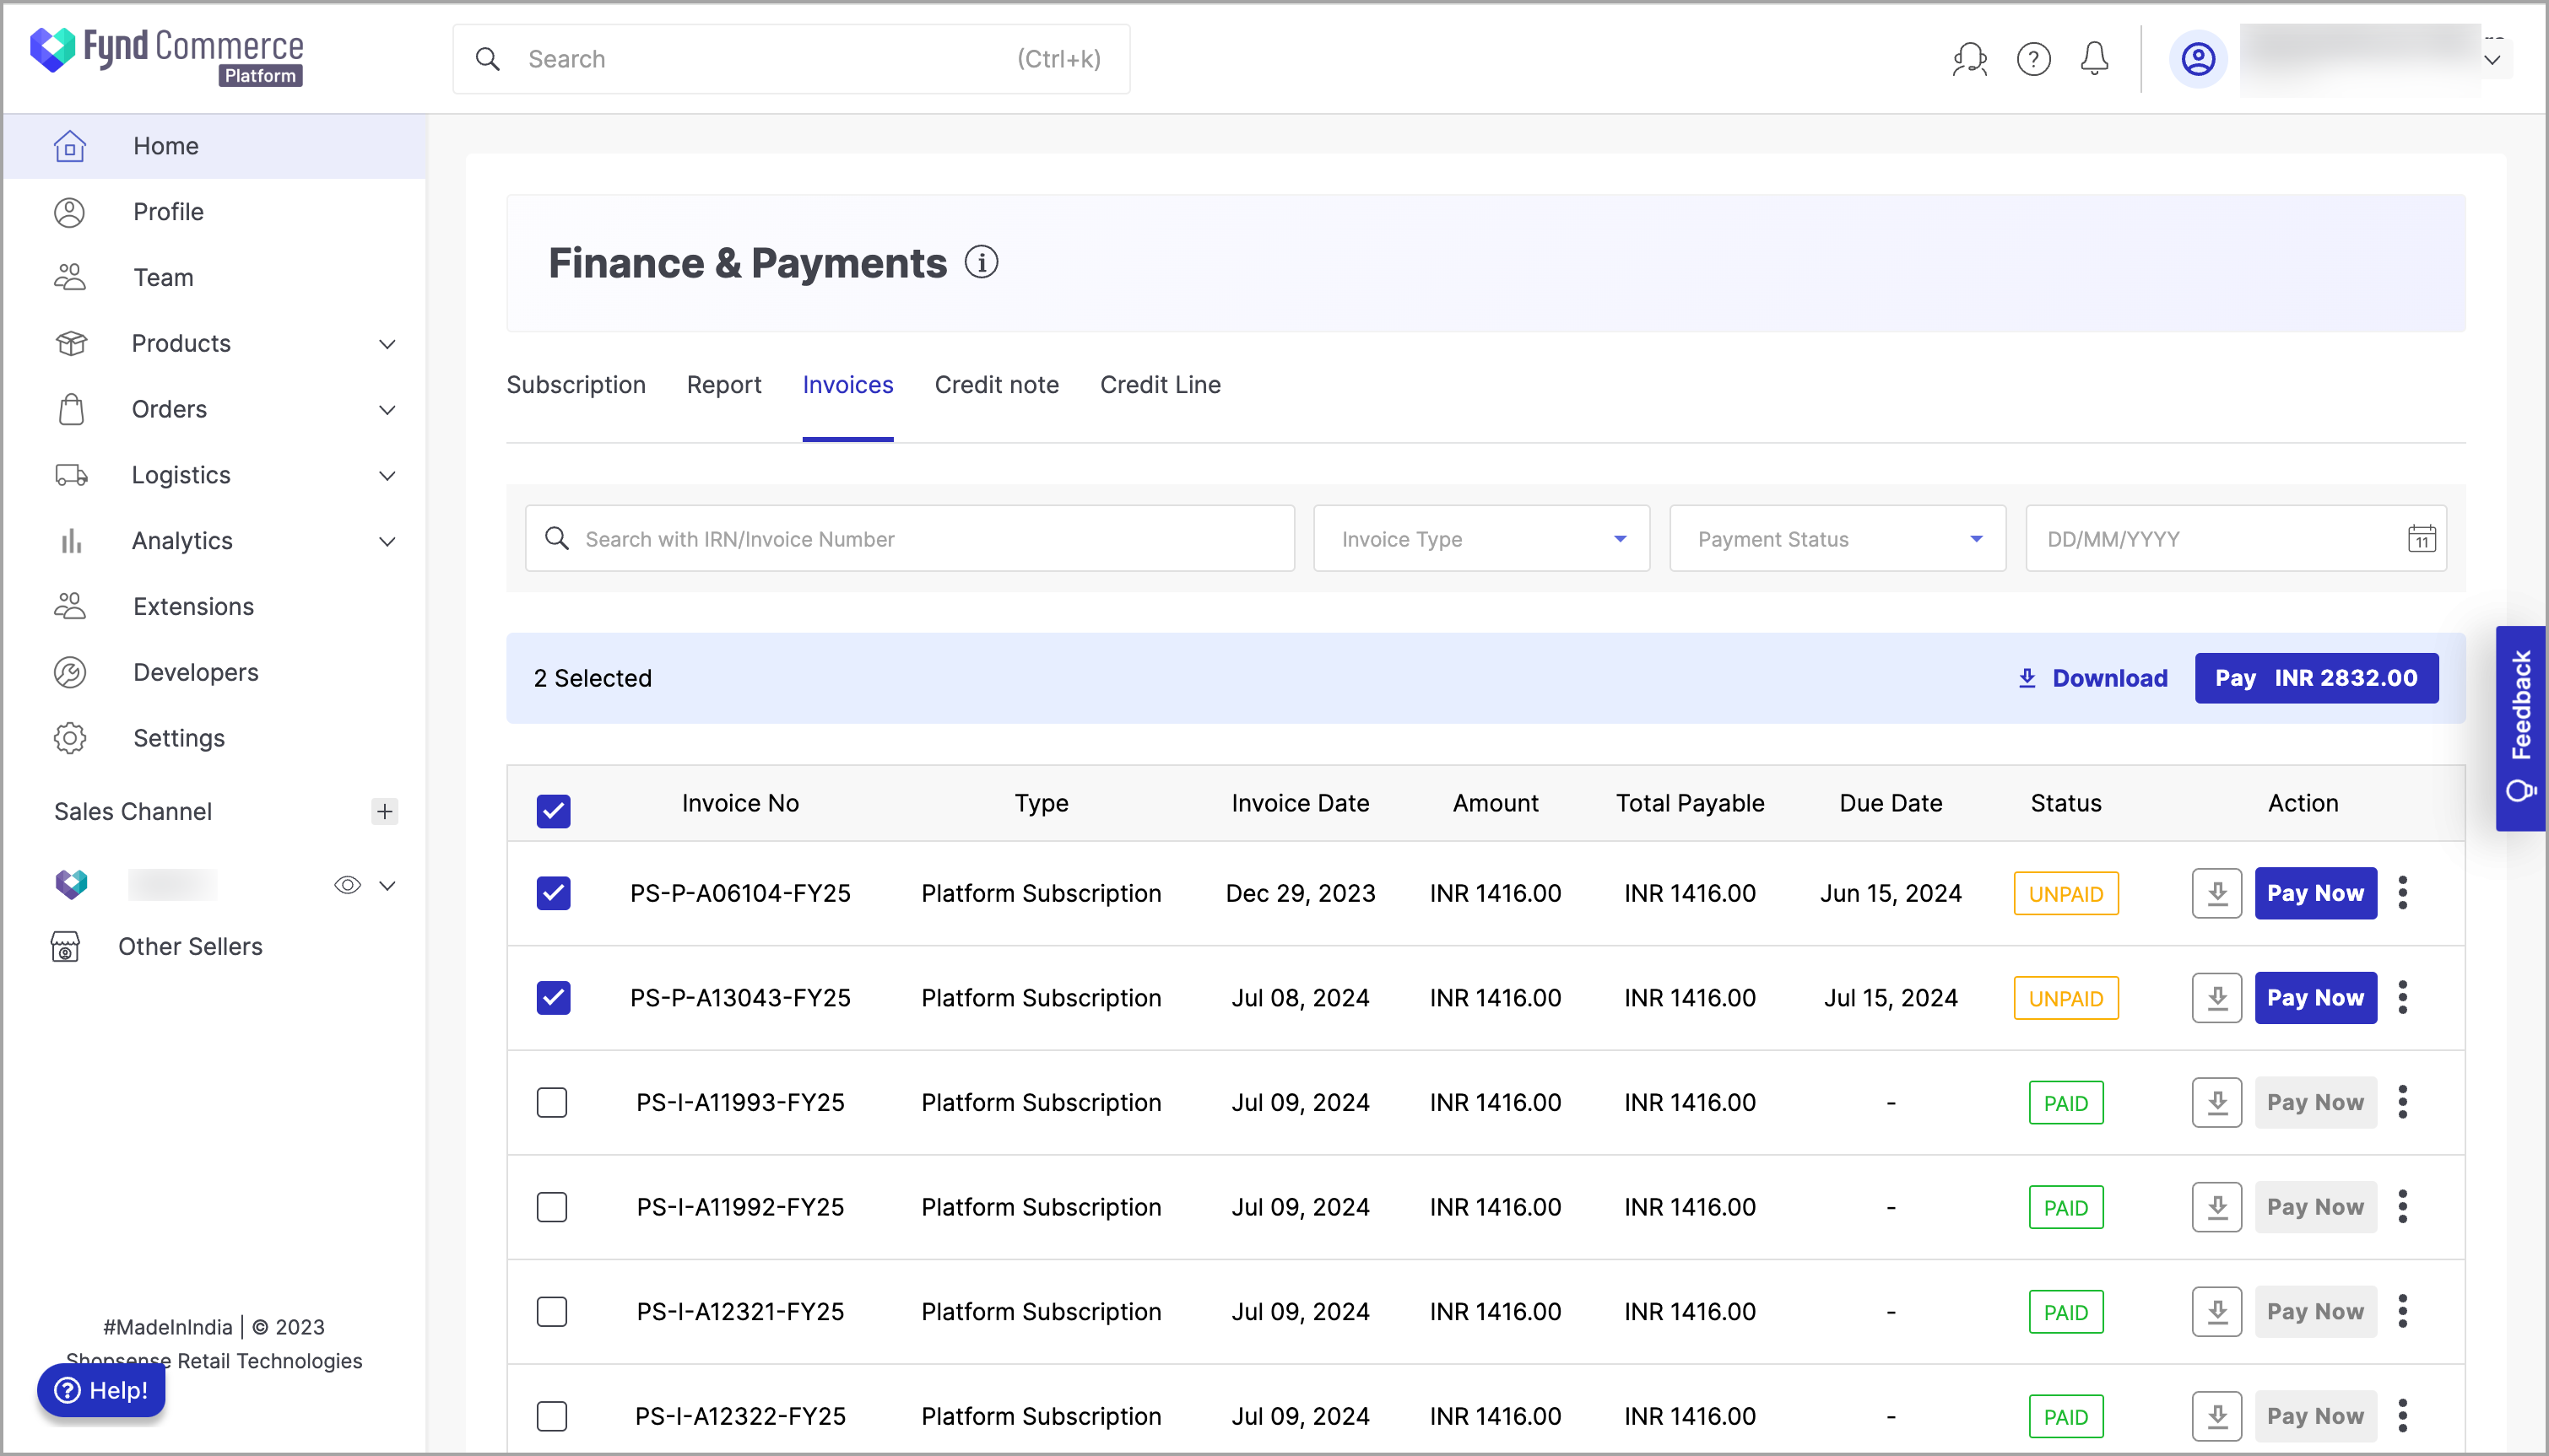Download invoice PS-I-A12321-FY25 via row icon

[x=2216, y=1311]
